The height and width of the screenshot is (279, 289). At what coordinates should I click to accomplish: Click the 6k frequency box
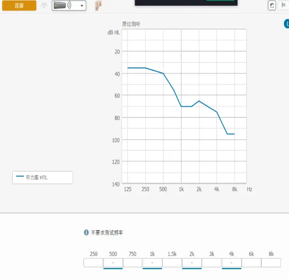(x=251, y=263)
